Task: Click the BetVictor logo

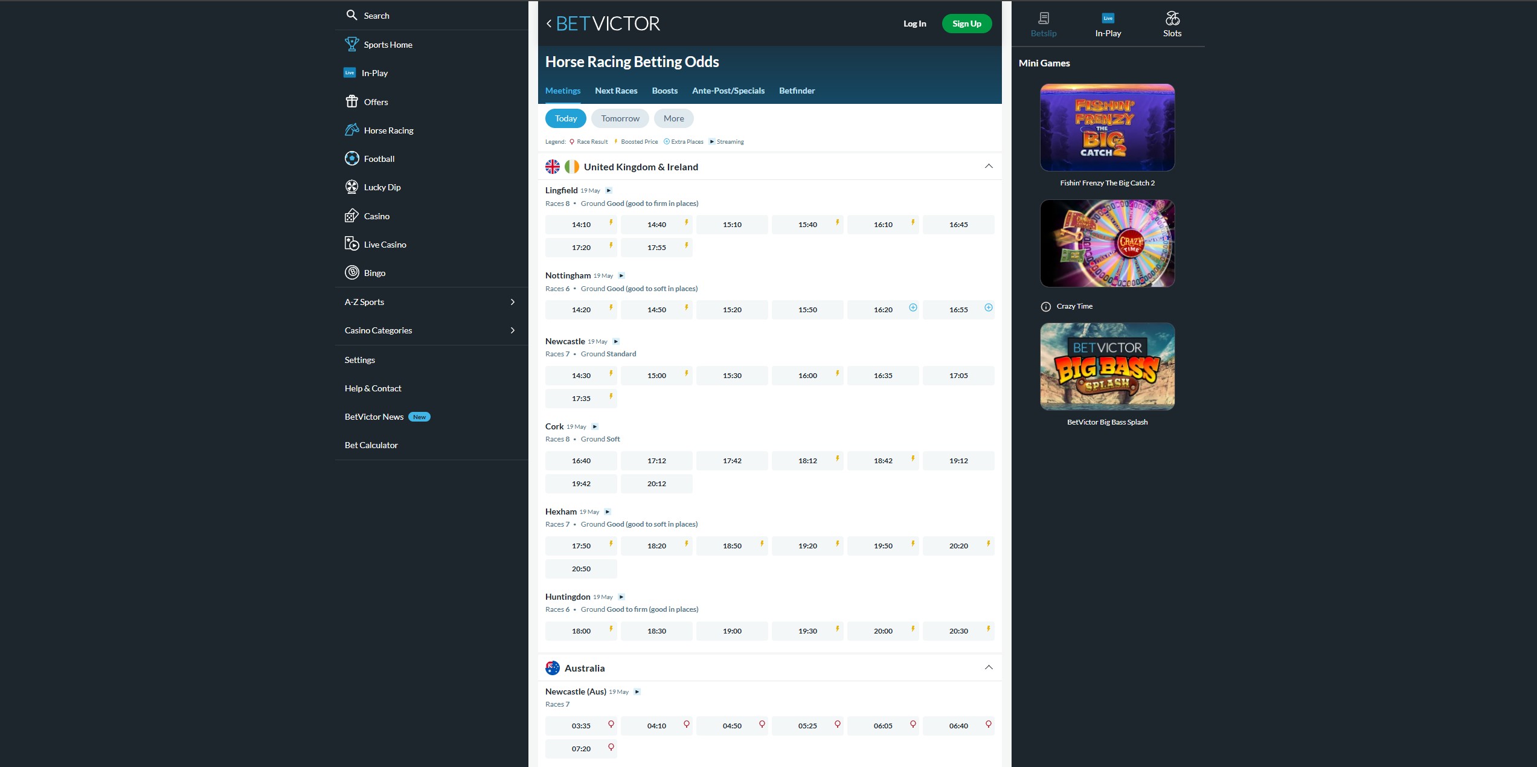Action: [x=608, y=24]
